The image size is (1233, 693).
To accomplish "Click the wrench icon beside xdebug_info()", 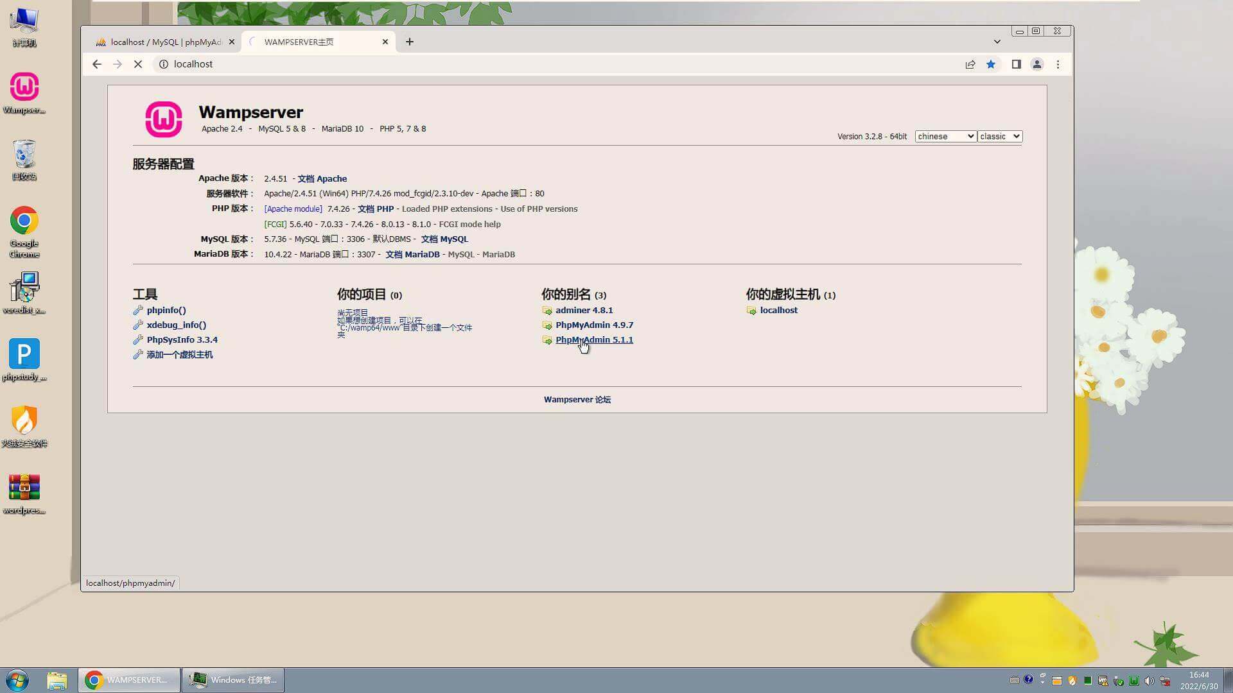I will tap(138, 325).
